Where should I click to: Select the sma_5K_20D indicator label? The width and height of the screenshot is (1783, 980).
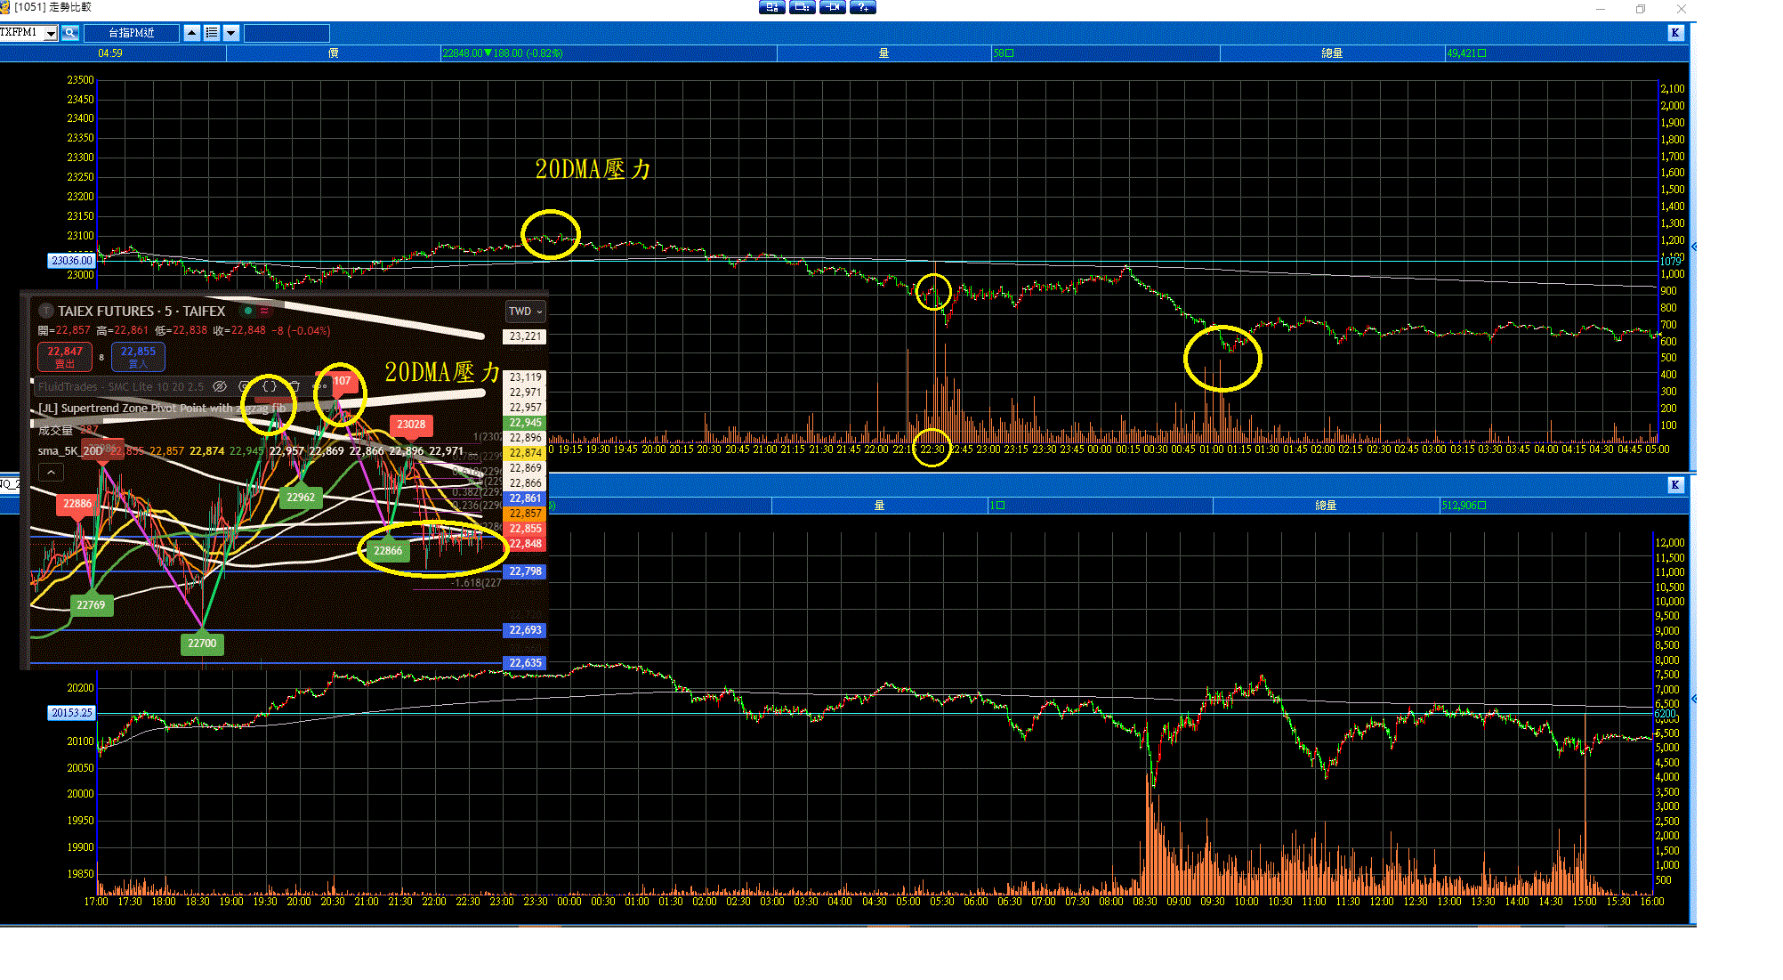tap(70, 451)
